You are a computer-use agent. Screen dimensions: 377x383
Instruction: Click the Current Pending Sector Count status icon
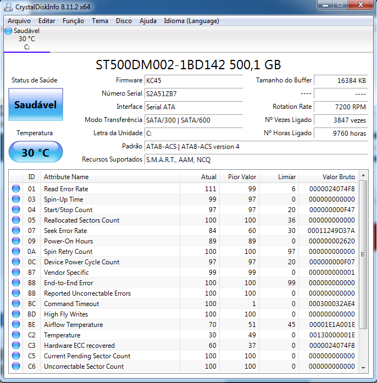coord(16,356)
